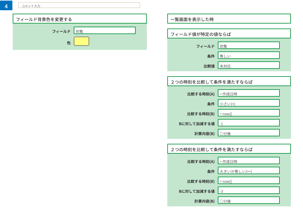The width and height of the screenshot is (303, 211).
Task: Open the 大きいか等しい(>=) condition dropdown
Action: pyautogui.click(x=249, y=171)
